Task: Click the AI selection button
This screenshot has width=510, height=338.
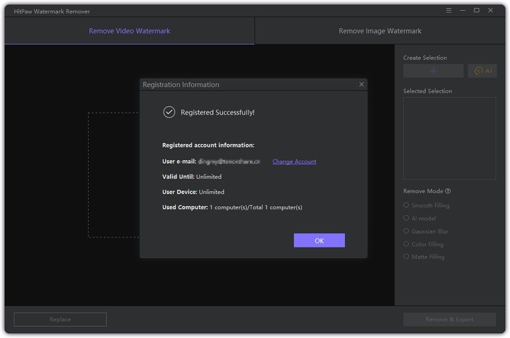Action: point(482,71)
